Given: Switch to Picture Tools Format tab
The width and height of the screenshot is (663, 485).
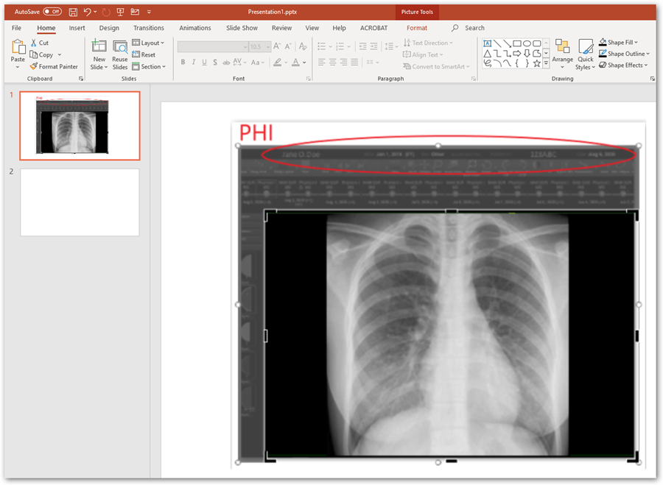Looking at the screenshot, I should point(417,28).
